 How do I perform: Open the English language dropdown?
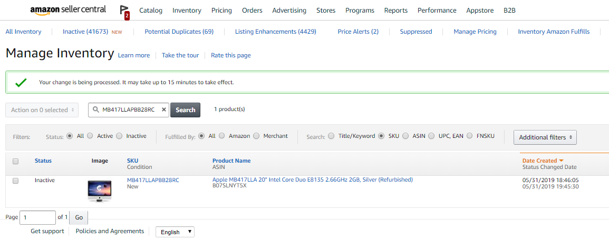point(175,232)
